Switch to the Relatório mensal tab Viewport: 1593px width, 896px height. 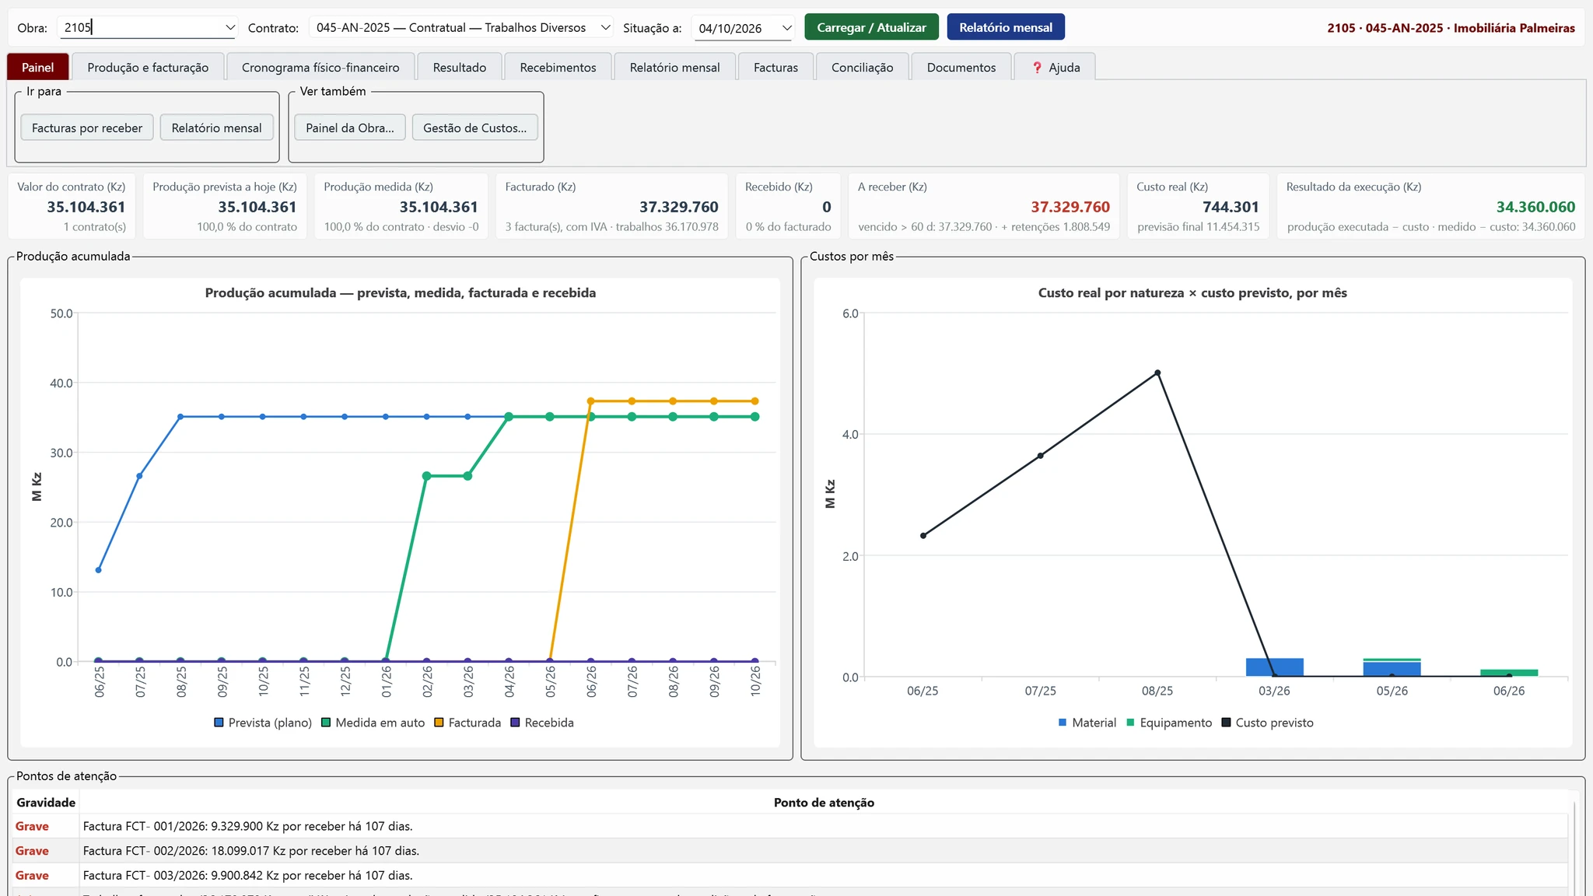(x=674, y=68)
